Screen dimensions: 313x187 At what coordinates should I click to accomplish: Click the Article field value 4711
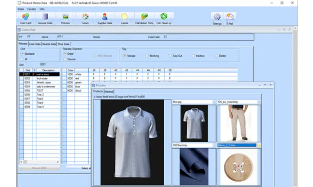pyautogui.click(x=60, y=37)
